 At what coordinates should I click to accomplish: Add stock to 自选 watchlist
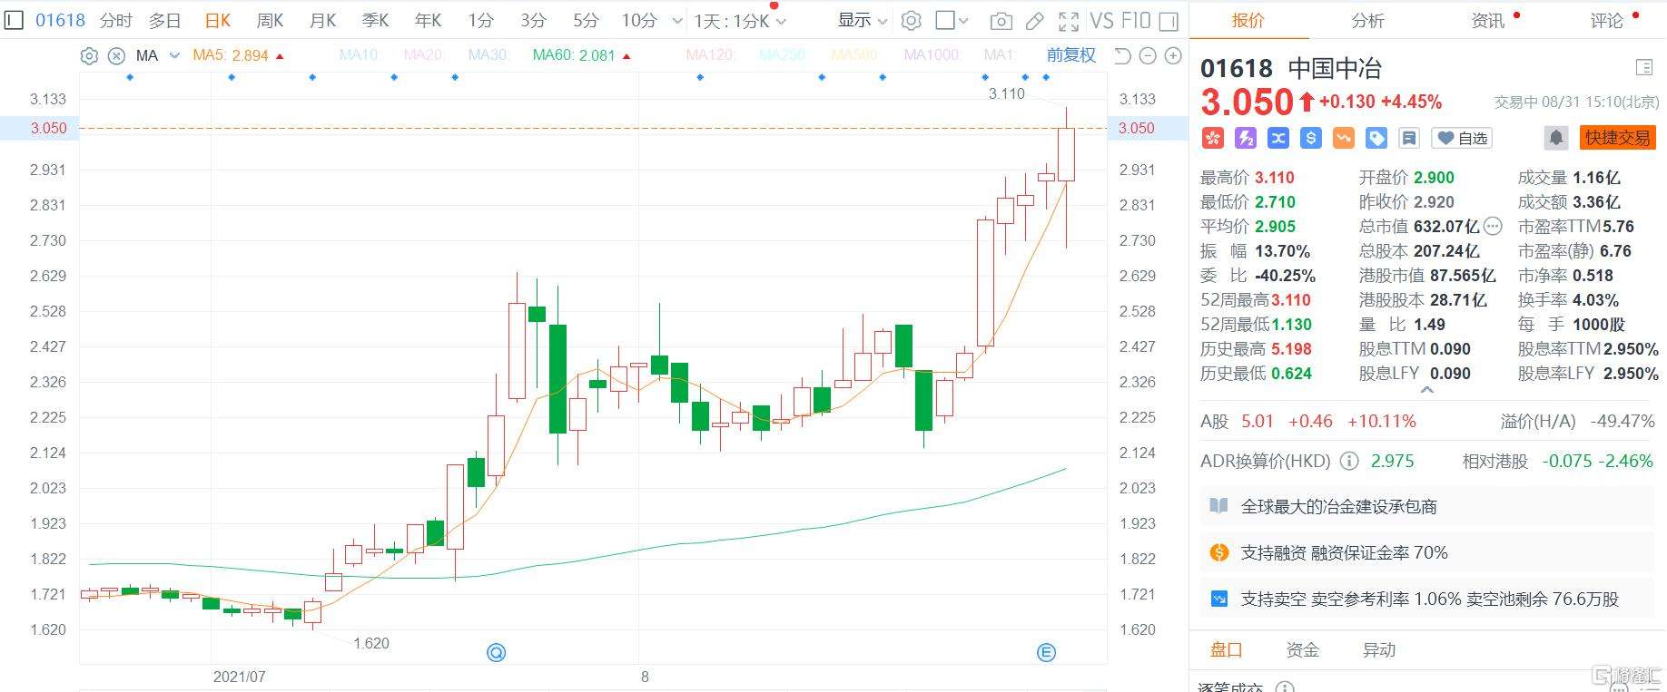tap(1463, 138)
